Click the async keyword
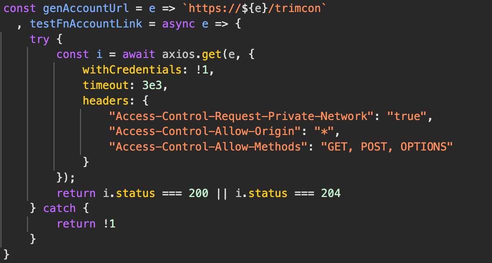Screen dimensions: 492x263 click(178, 23)
